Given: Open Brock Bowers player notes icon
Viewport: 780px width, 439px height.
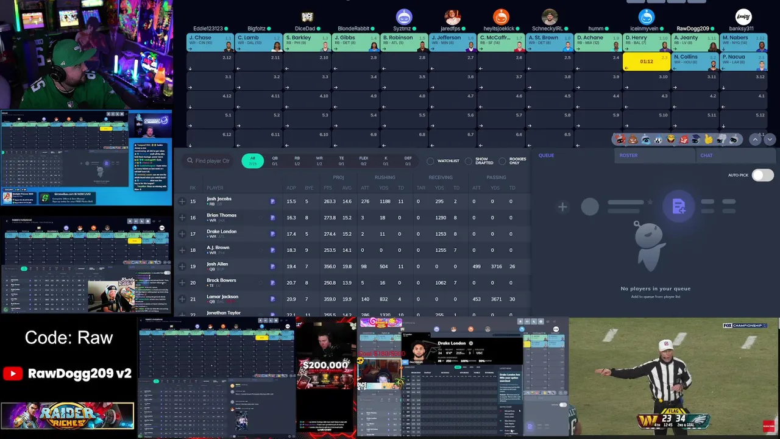Looking at the screenshot, I should [273, 283].
